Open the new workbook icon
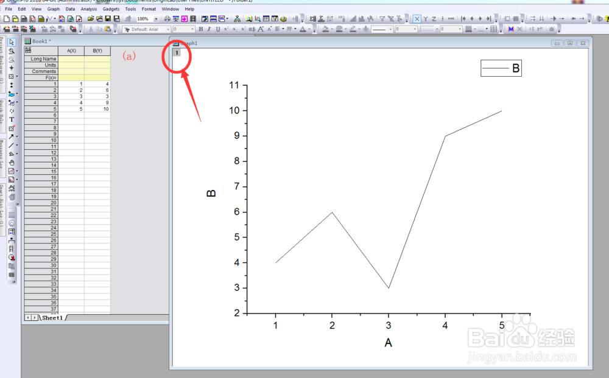The width and height of the screenshot is (609, 378). coord(24,19)
